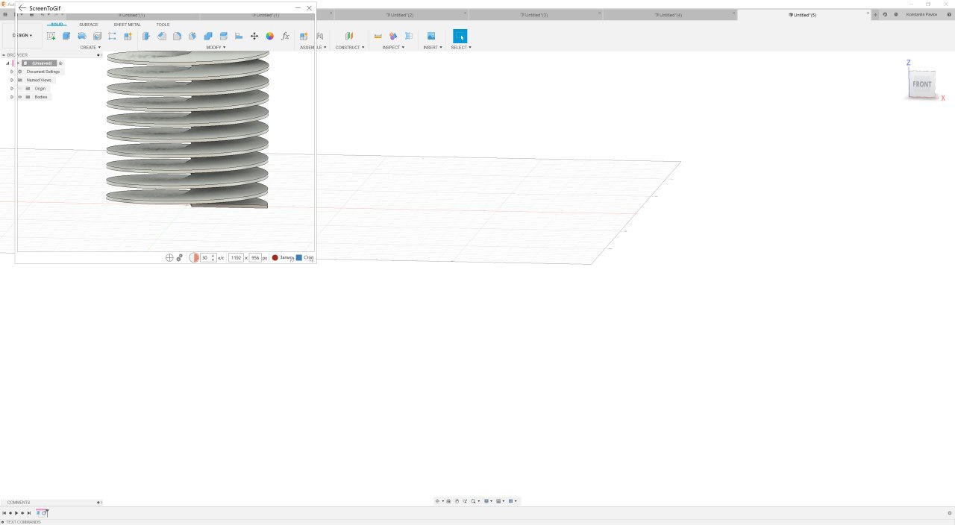
Task: Switch to the Untitled(2) document tab
Action: click(x=401, y=15)
